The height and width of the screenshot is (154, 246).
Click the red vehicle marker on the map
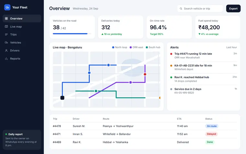145,74
